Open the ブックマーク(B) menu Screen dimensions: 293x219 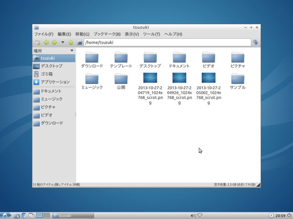[x=107, y=34]
